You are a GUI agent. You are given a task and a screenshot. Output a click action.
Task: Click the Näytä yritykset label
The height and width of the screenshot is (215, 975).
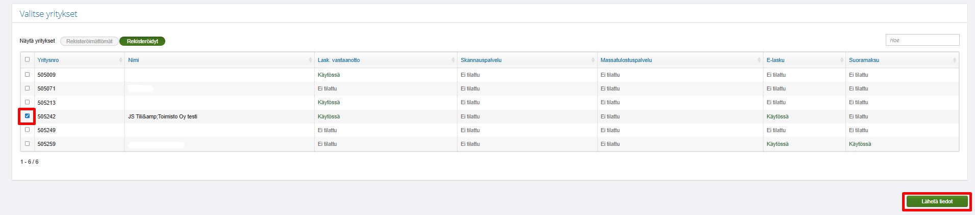pos(37,41)
